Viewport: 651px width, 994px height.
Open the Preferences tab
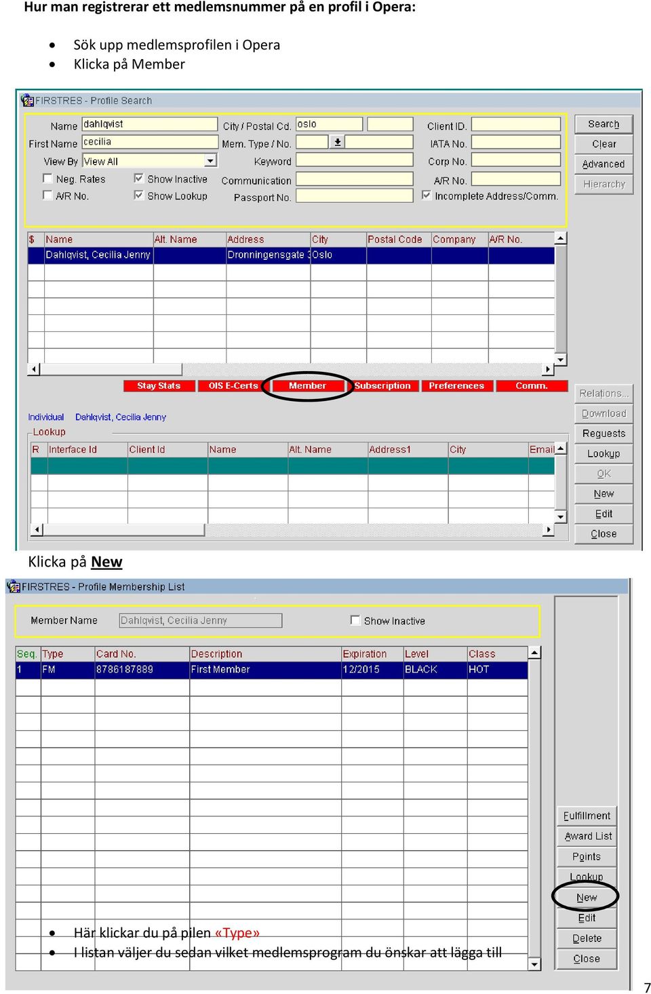point(456,385)
